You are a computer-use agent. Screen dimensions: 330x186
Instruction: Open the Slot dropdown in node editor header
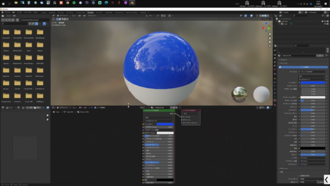(145, 107)
